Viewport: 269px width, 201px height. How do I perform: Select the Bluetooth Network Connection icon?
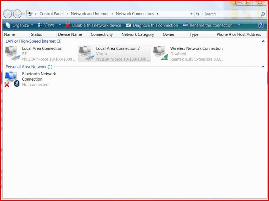tap(12, 79)
